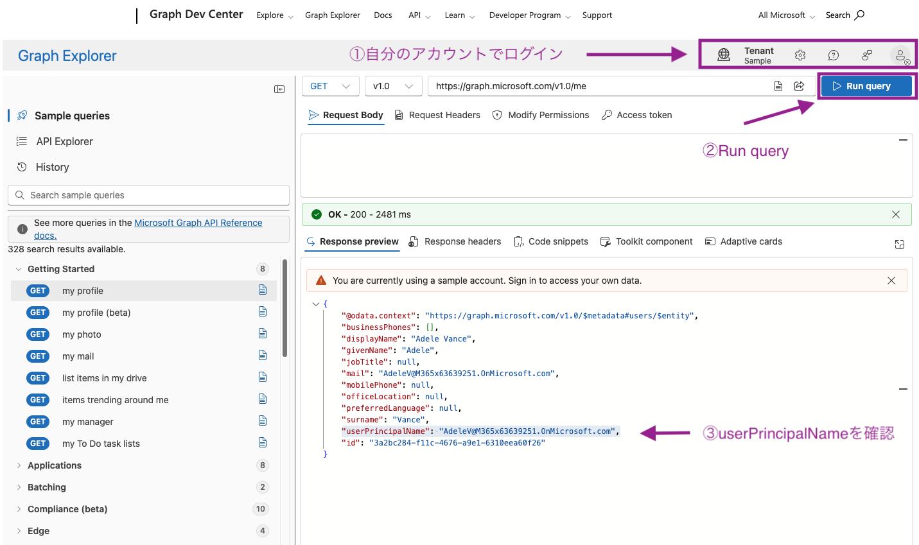Go to Graph Dev Center home

click(x=196, y=14)
